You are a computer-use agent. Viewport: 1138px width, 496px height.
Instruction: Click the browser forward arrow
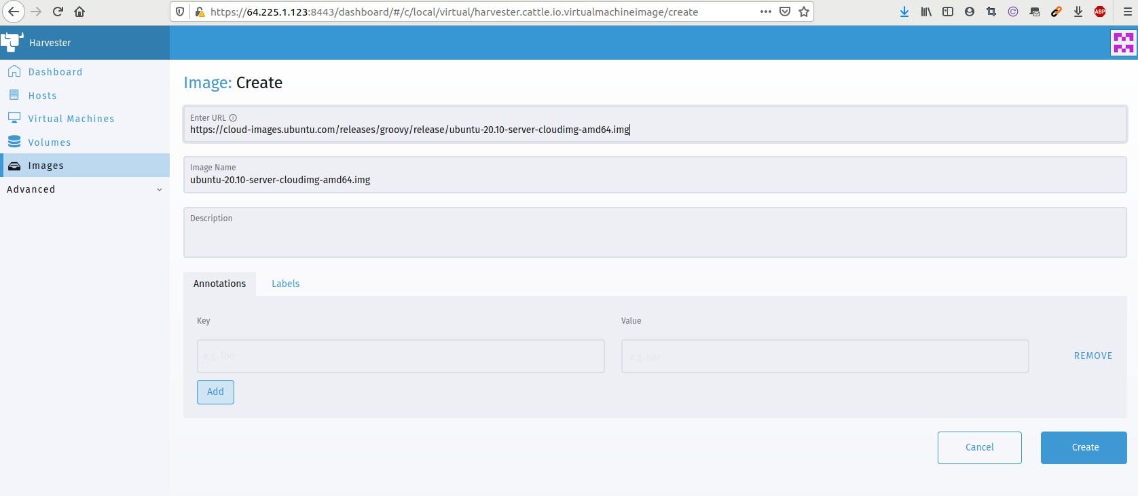click(37, 12)
